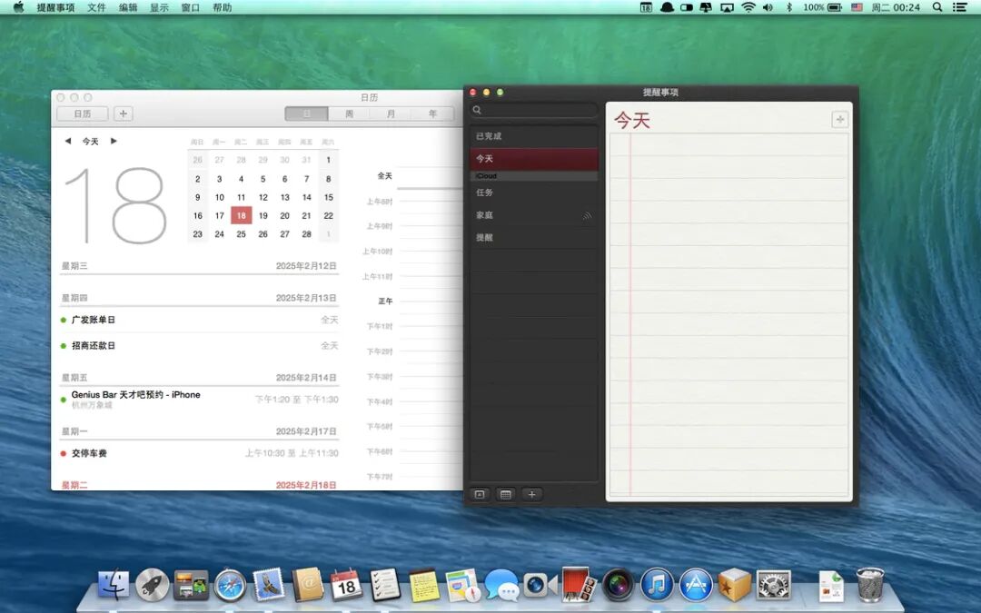981x613 pixels.
Task: Switch Calendar to 周 view
Action: point(349,114)
